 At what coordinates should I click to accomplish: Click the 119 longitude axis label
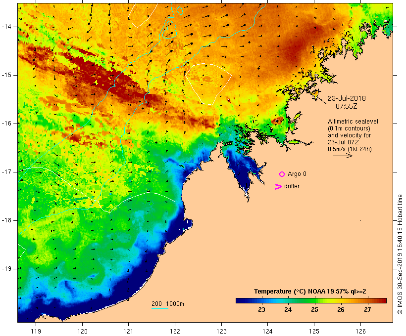(x=36, y=332)
